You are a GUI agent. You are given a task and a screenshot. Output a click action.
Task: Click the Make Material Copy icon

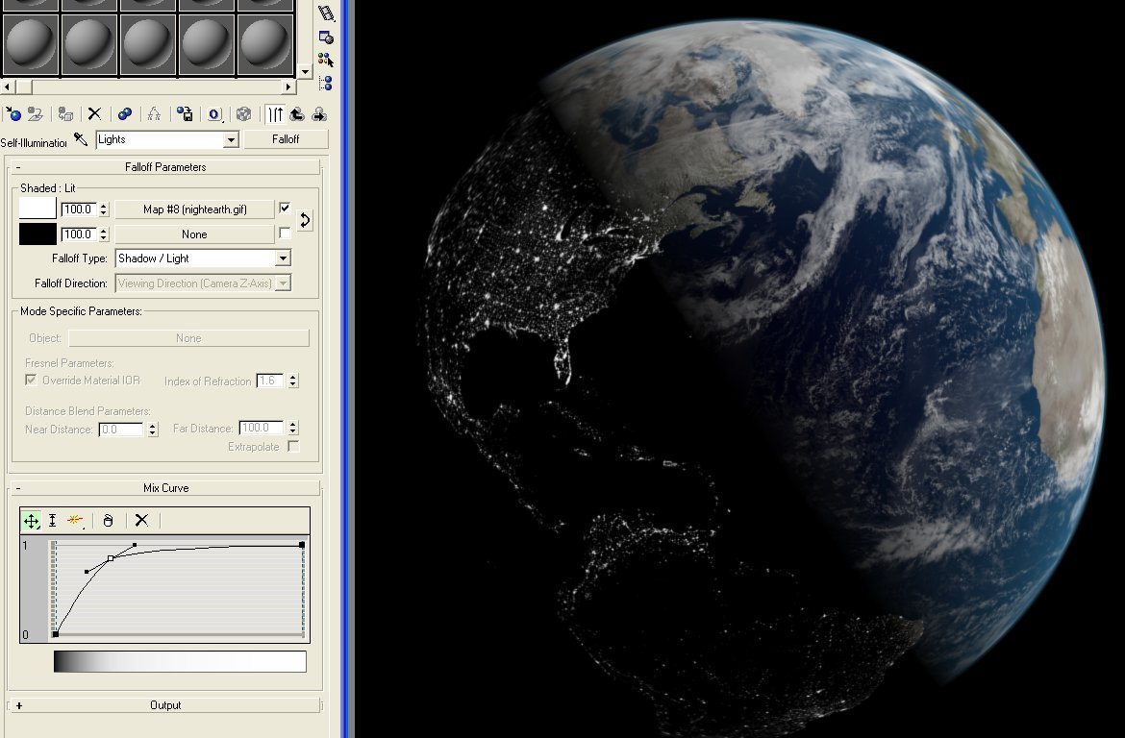click(x=125, y=114)
